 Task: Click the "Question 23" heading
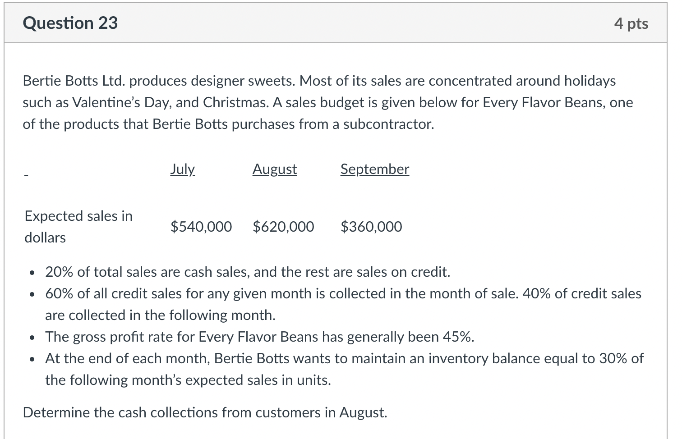70,23
